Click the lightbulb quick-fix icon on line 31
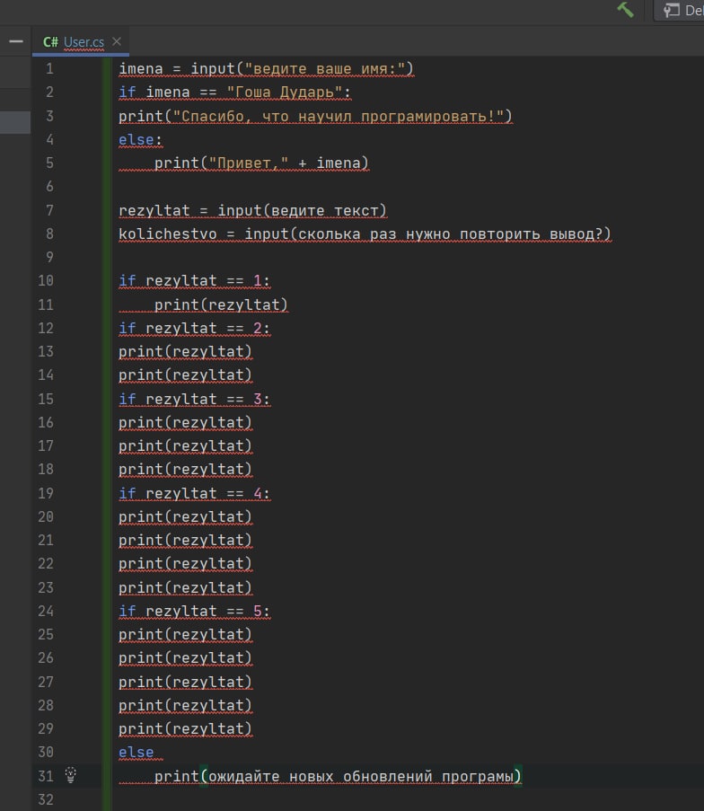The image size is (704, 811). click(x=71, y=775)
